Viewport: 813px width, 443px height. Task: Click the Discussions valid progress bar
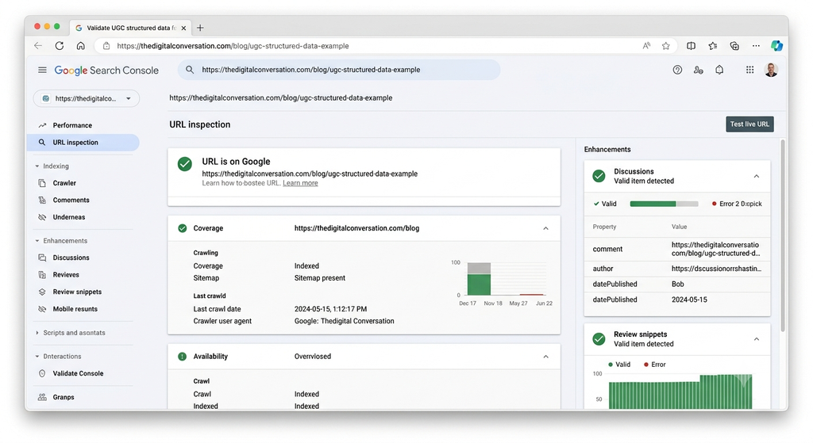pos(664,204)
